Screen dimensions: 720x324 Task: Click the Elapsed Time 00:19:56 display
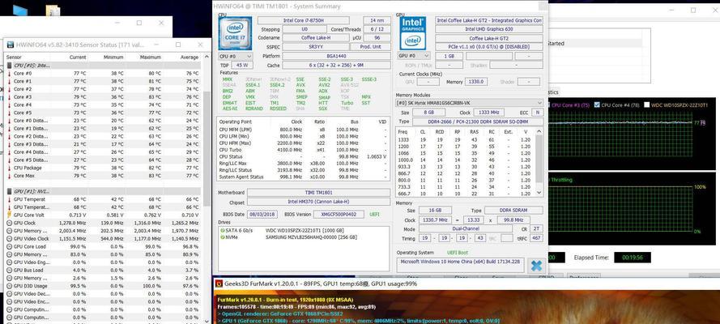pyautogui.click(x=633, y=258)
